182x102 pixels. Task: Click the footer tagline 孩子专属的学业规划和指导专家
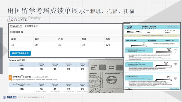[31, 97]
